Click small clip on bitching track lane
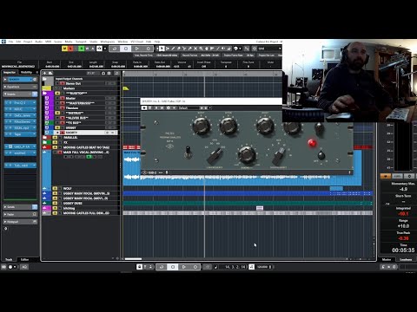Screen dimensions: 417x312 (x=260, y=208)
